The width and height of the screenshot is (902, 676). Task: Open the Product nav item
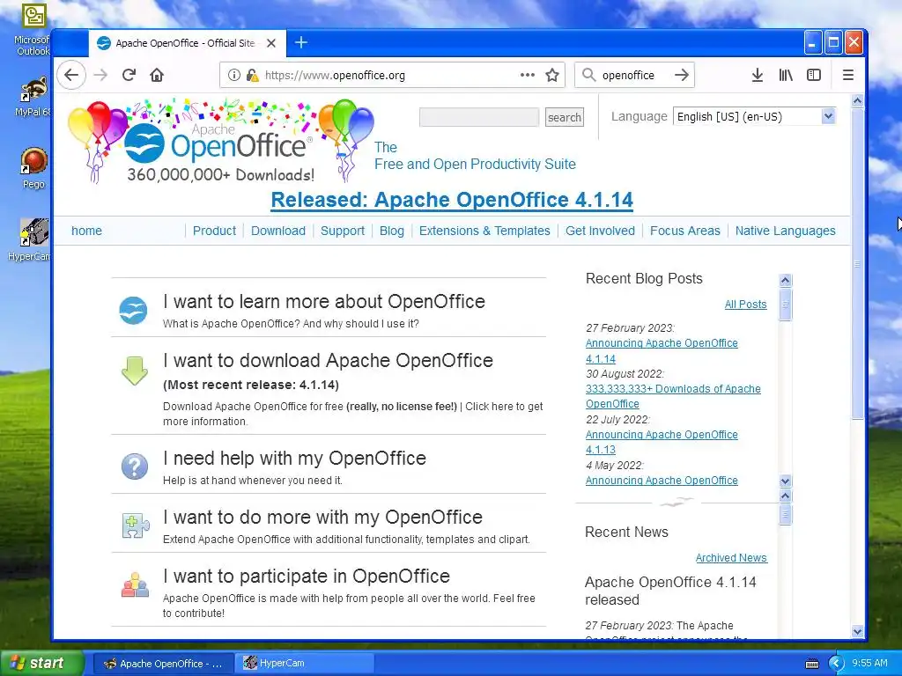(x=214, y=231)
